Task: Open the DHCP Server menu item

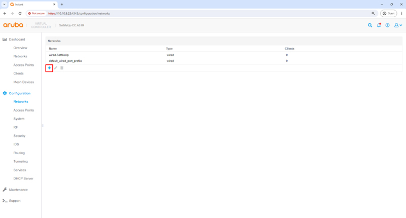Action: [x=23, y=178]
